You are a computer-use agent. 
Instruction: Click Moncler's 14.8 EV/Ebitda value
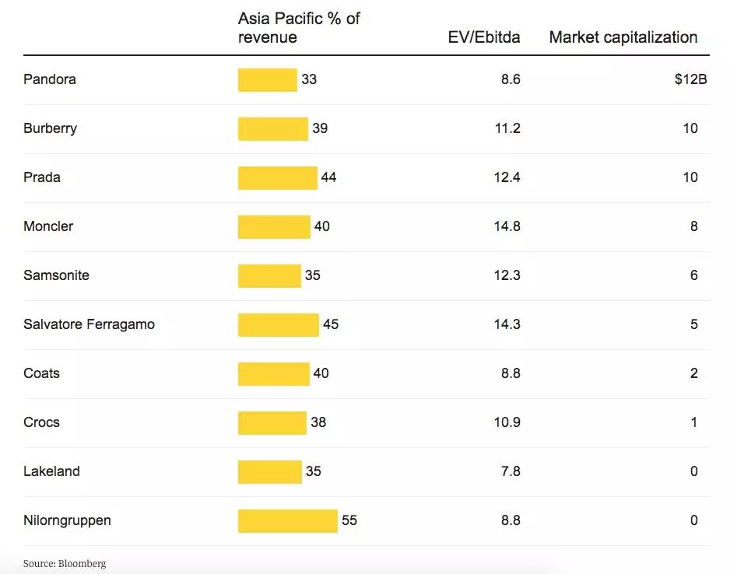pyautogui.click(x=506, y=226)
